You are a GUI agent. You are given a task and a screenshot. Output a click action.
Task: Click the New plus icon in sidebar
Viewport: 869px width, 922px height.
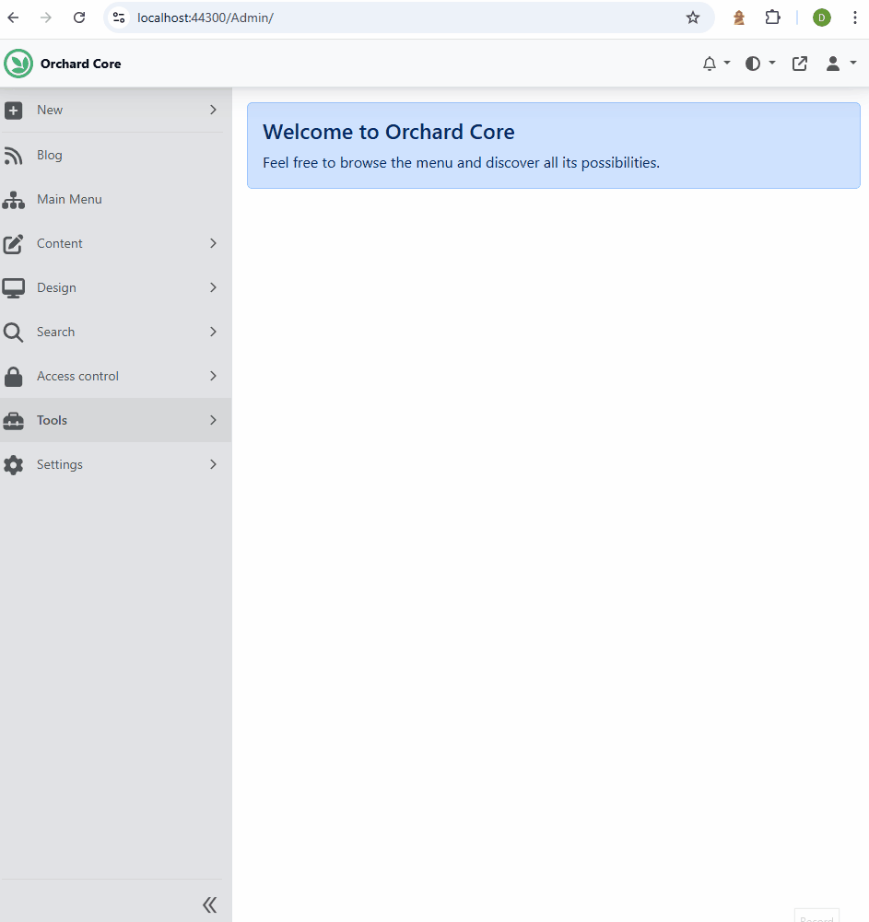(x=14, y=110)
